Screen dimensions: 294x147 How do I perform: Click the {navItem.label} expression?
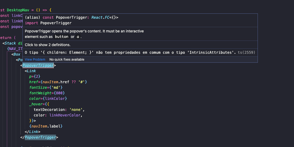tap(46, 126)
